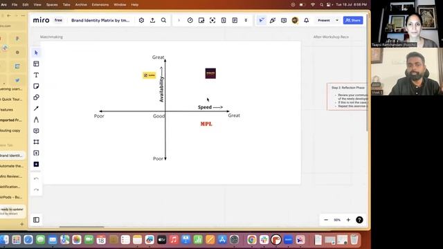Click the After-Workshop frame title
Screen dimensions: 443x249
tap(331, 37)
